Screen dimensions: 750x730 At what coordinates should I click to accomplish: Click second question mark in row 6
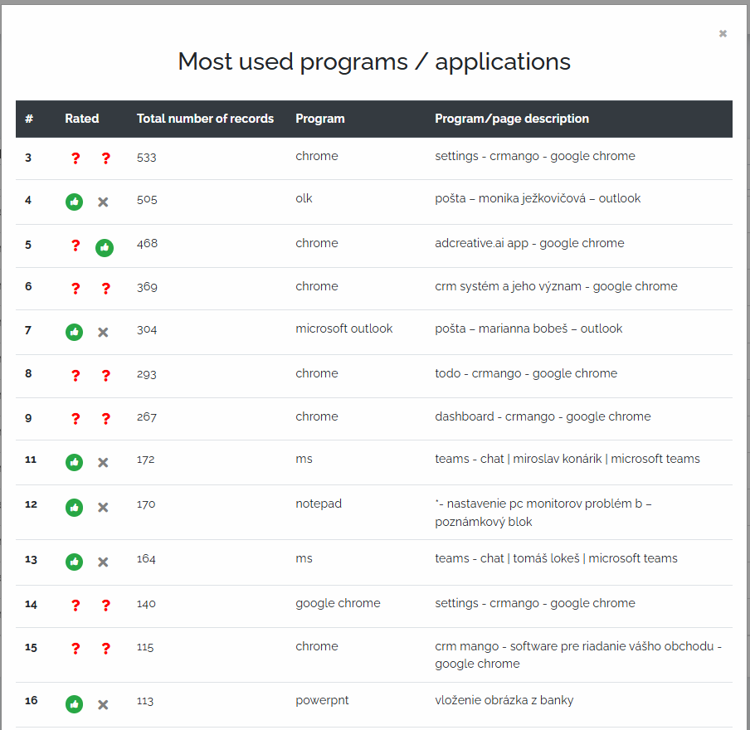[x=105, y=289]
